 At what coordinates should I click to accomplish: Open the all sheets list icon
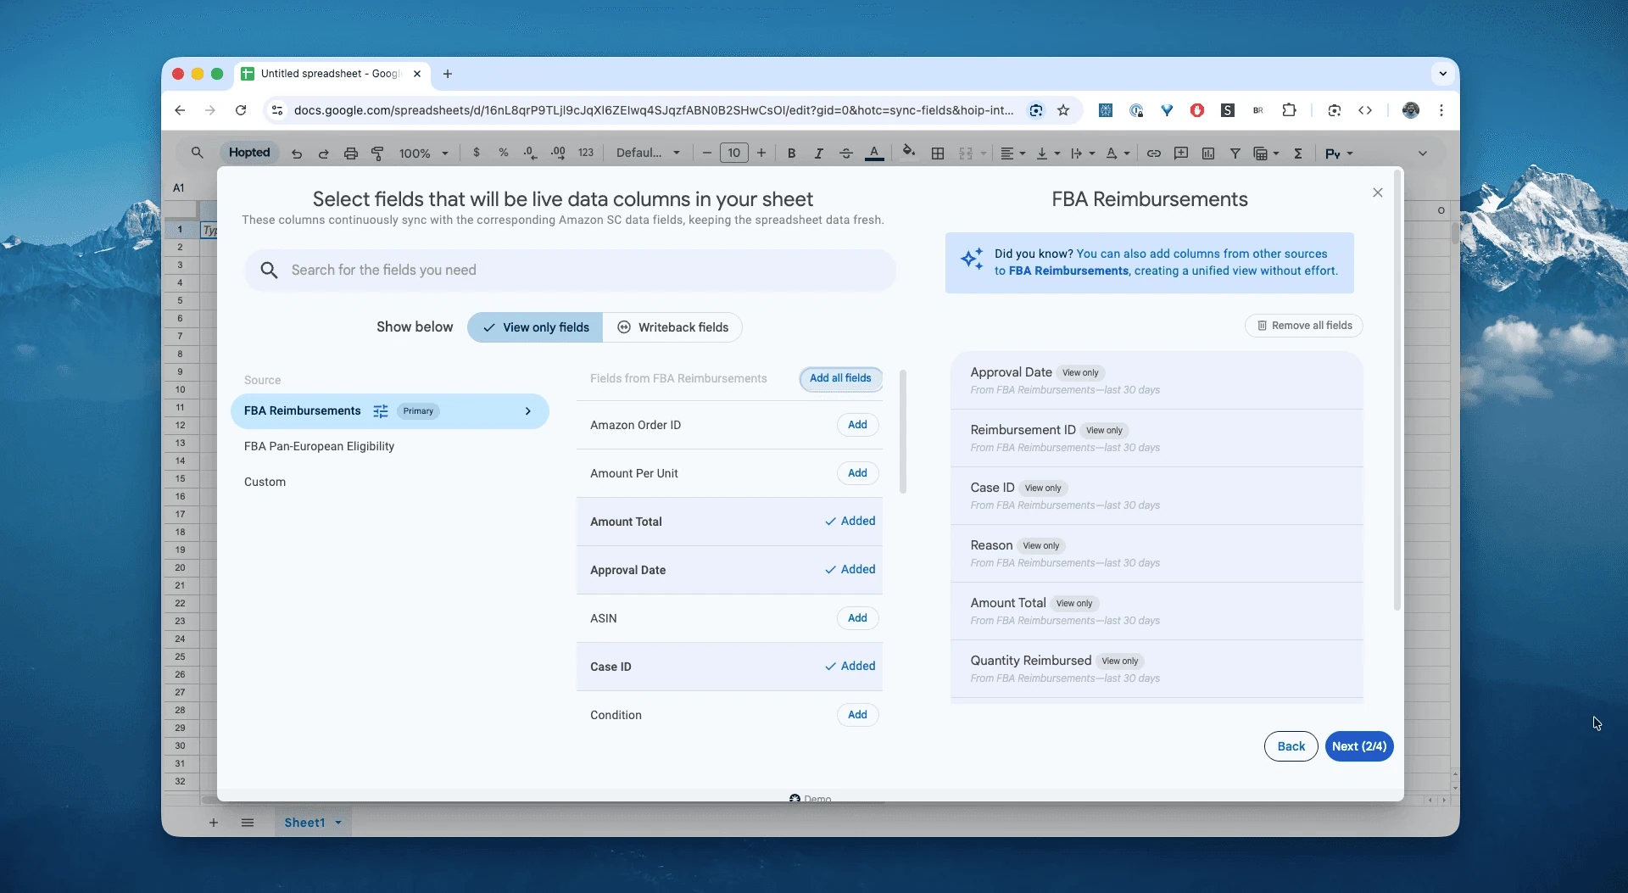tap(248, 823)
